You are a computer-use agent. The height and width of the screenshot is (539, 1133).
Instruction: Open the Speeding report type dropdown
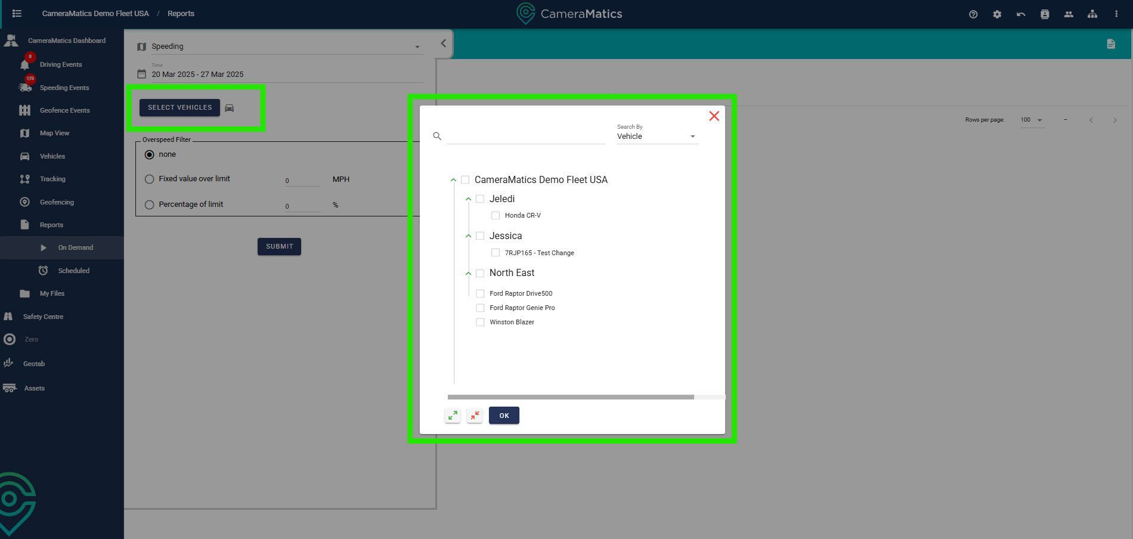280,47
